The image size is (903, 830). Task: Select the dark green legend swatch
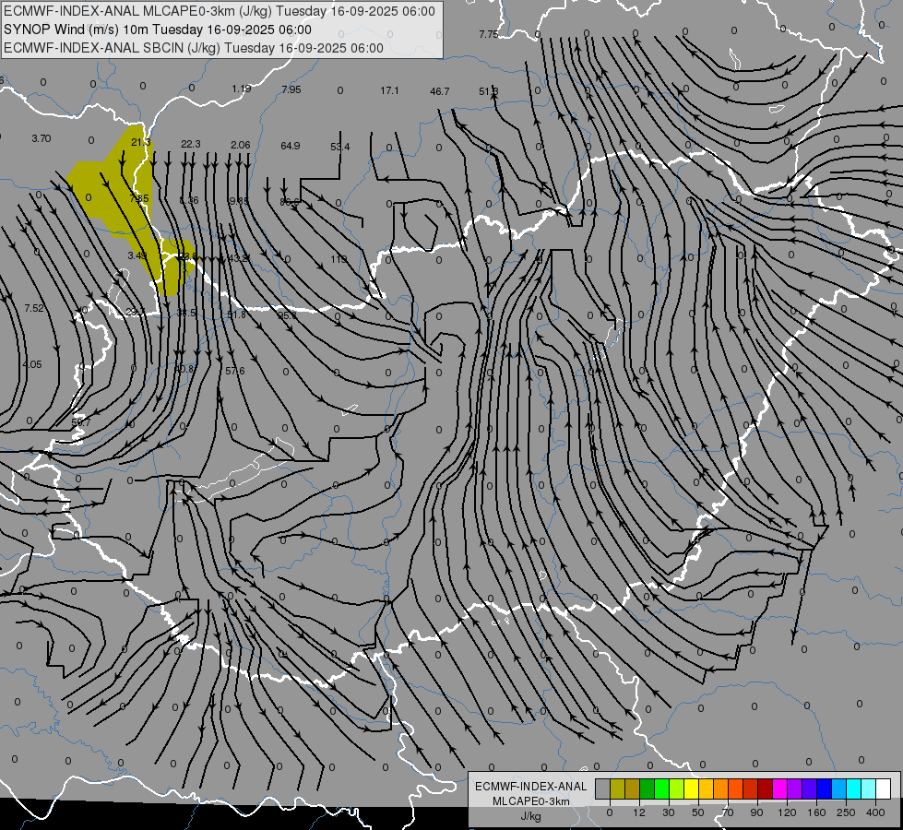click(x=648, y=788)
